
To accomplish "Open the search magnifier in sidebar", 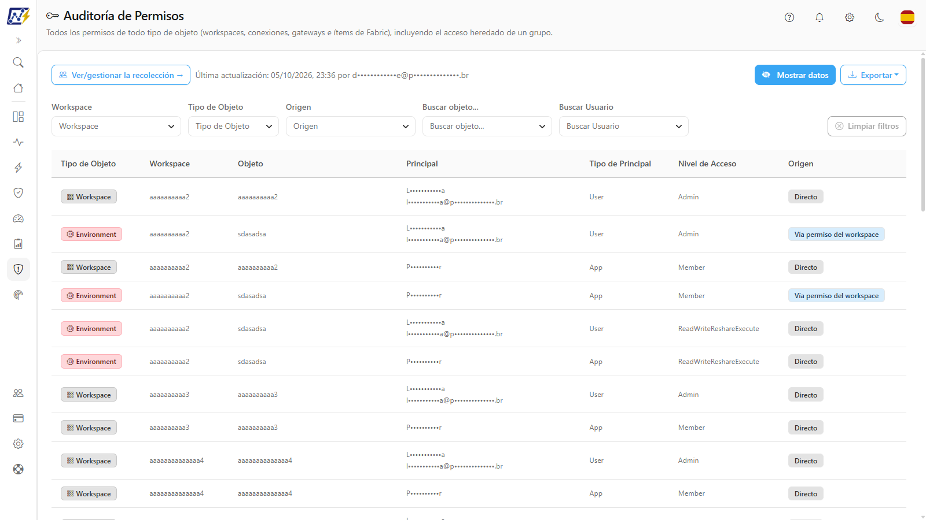I will 19,62.
